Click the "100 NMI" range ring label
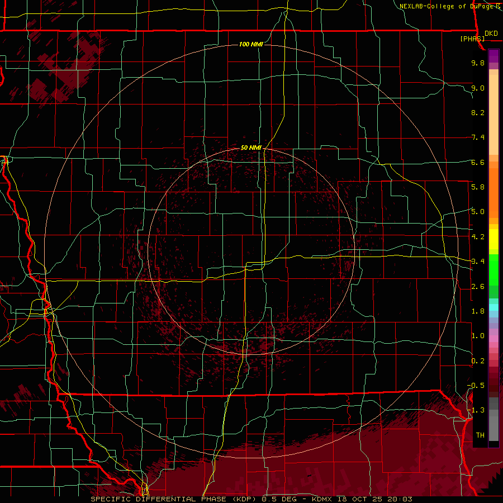This screenshot has width=503, height=503. (251, 44)
